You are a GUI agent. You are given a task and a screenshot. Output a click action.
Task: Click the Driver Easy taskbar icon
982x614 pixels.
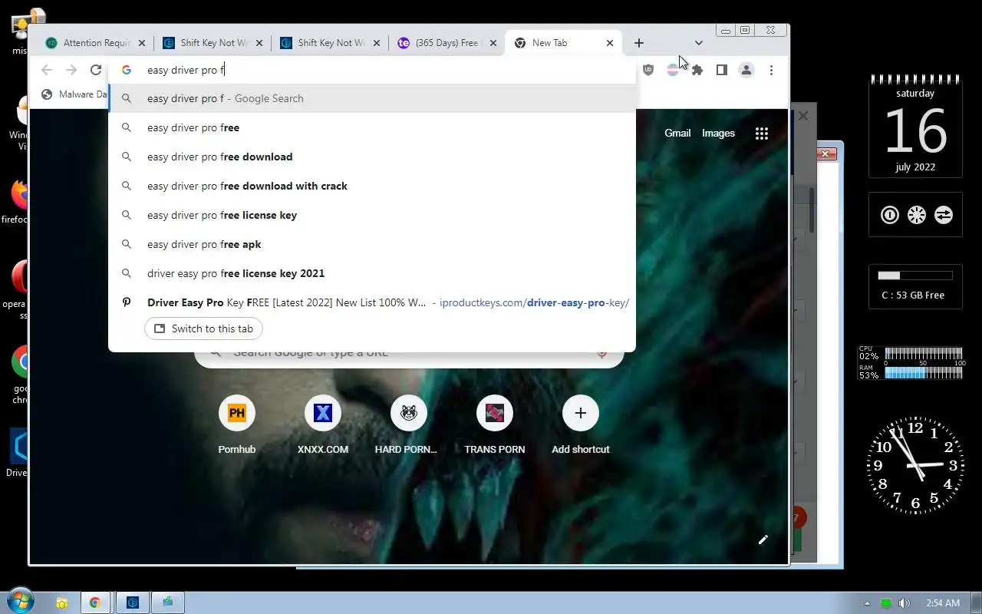[x=133, y=602]
